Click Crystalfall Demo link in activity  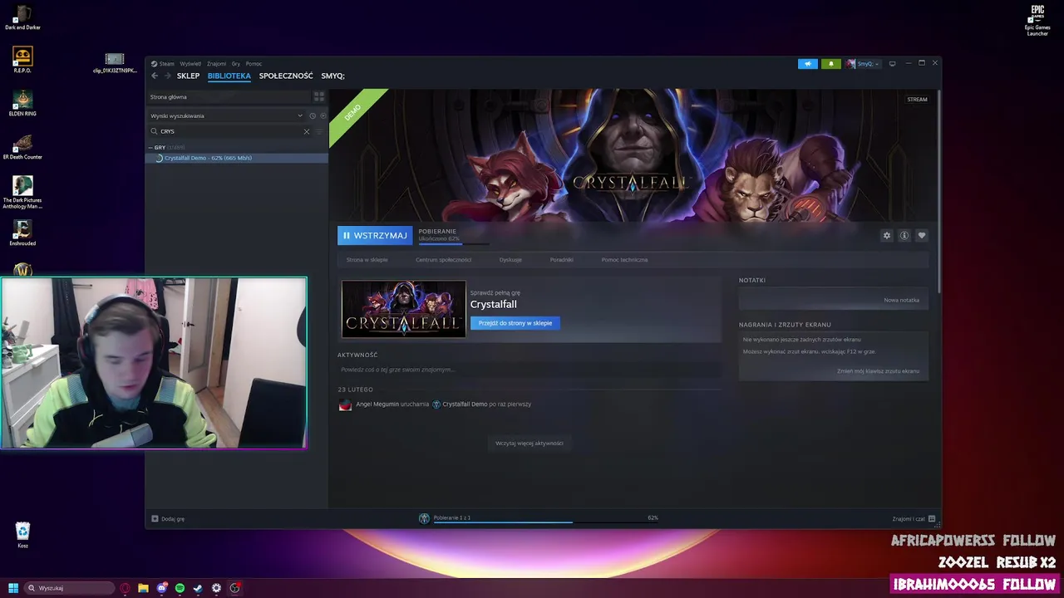coord(465,404)
